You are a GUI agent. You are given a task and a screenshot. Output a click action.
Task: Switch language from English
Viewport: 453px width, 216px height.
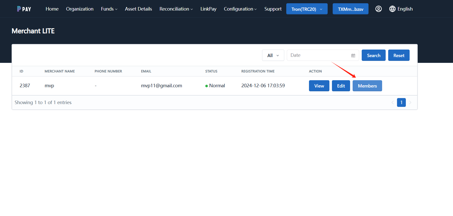[x=405, y=9]
